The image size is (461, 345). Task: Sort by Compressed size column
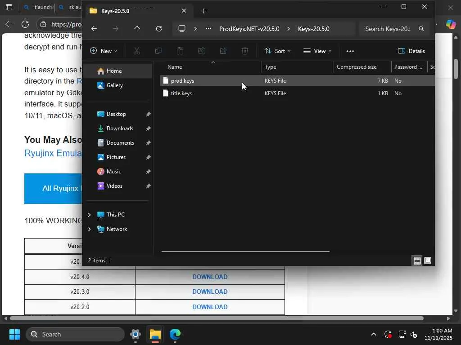tap(362, 67)
